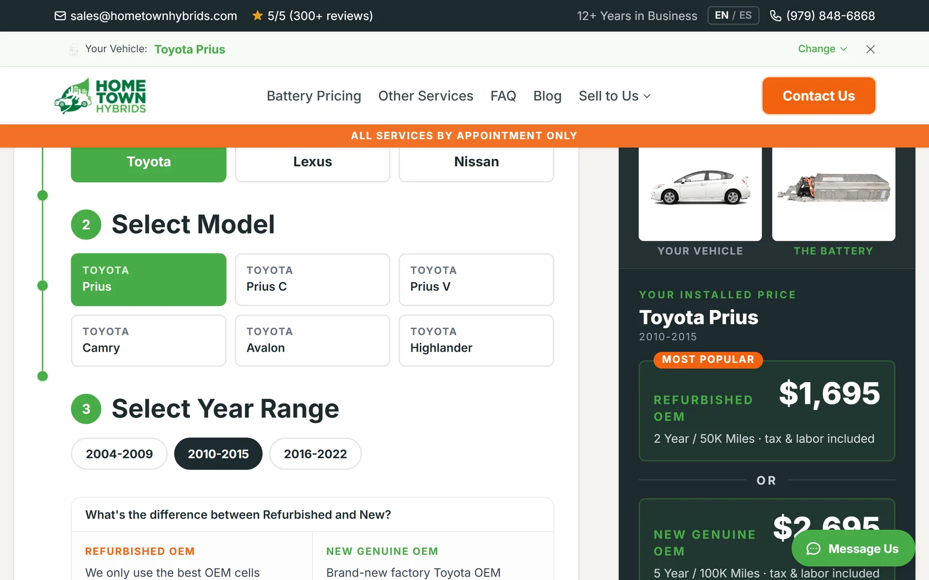Click the Toyota Prius vehicle name link
The width and height of the screenshot is (929, 580).
pos(190,49)
